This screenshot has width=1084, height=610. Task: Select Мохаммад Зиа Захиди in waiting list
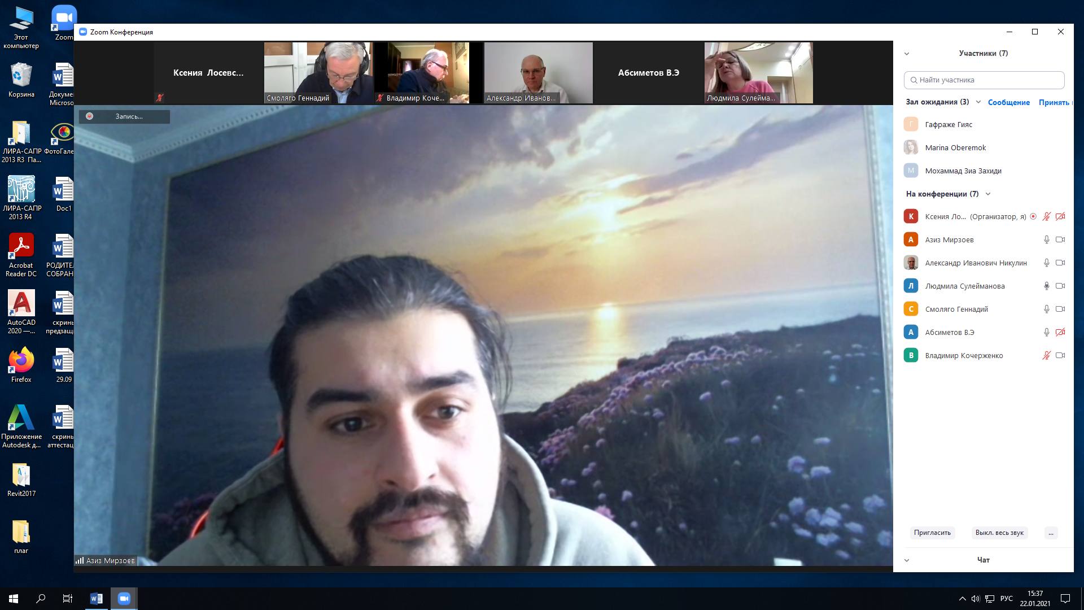tap(984, 171)
